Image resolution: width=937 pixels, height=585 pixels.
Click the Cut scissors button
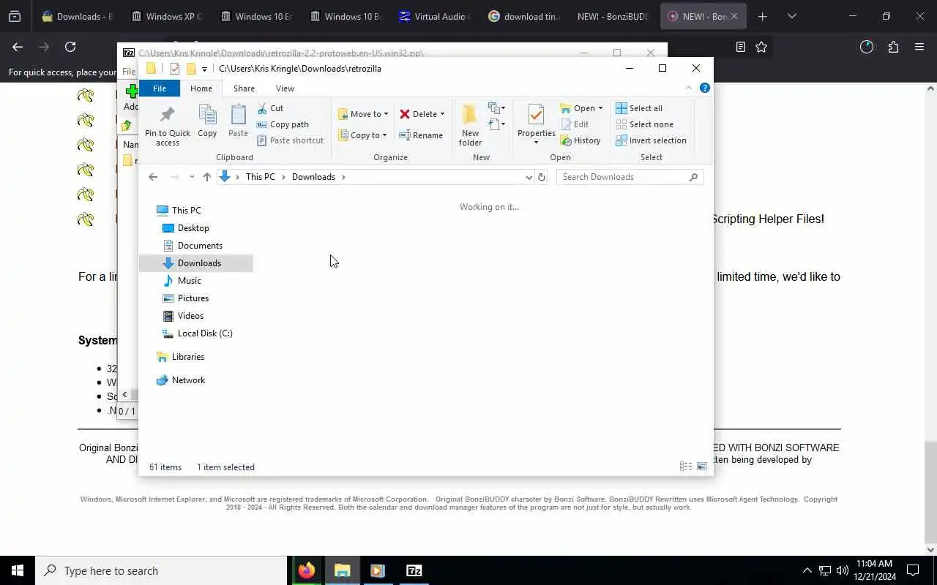pos(271,108)
